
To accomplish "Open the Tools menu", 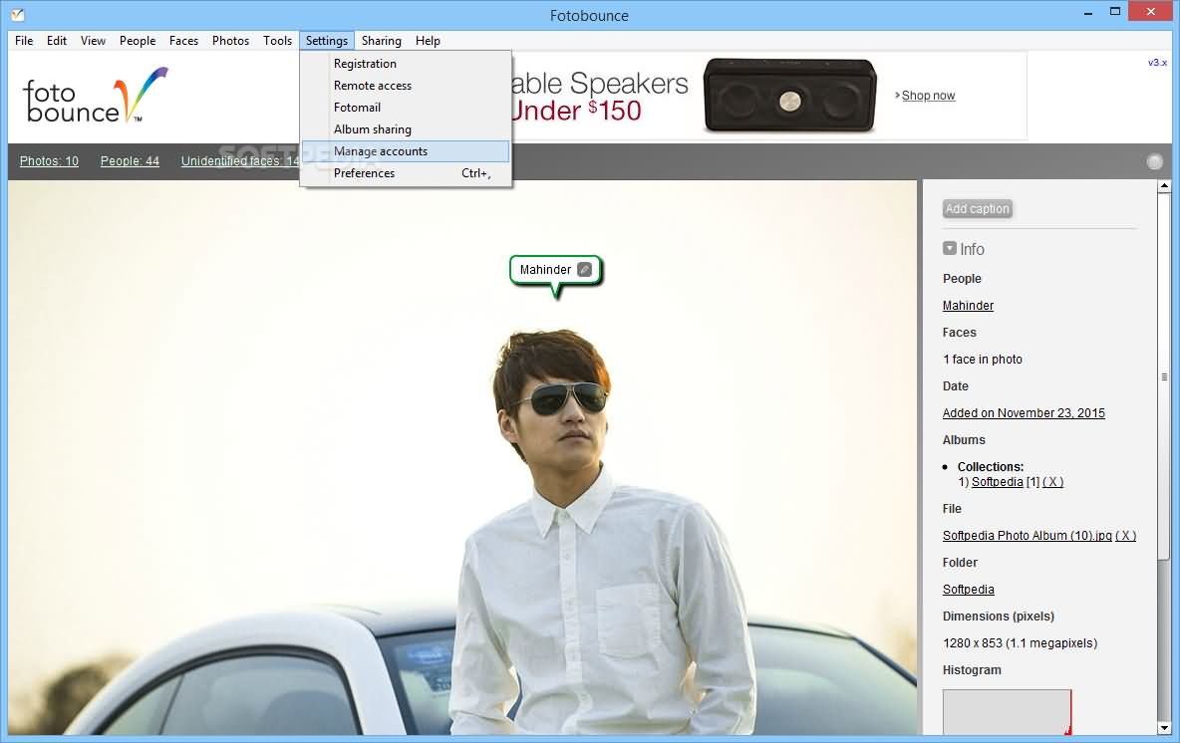I will (278, 41).
